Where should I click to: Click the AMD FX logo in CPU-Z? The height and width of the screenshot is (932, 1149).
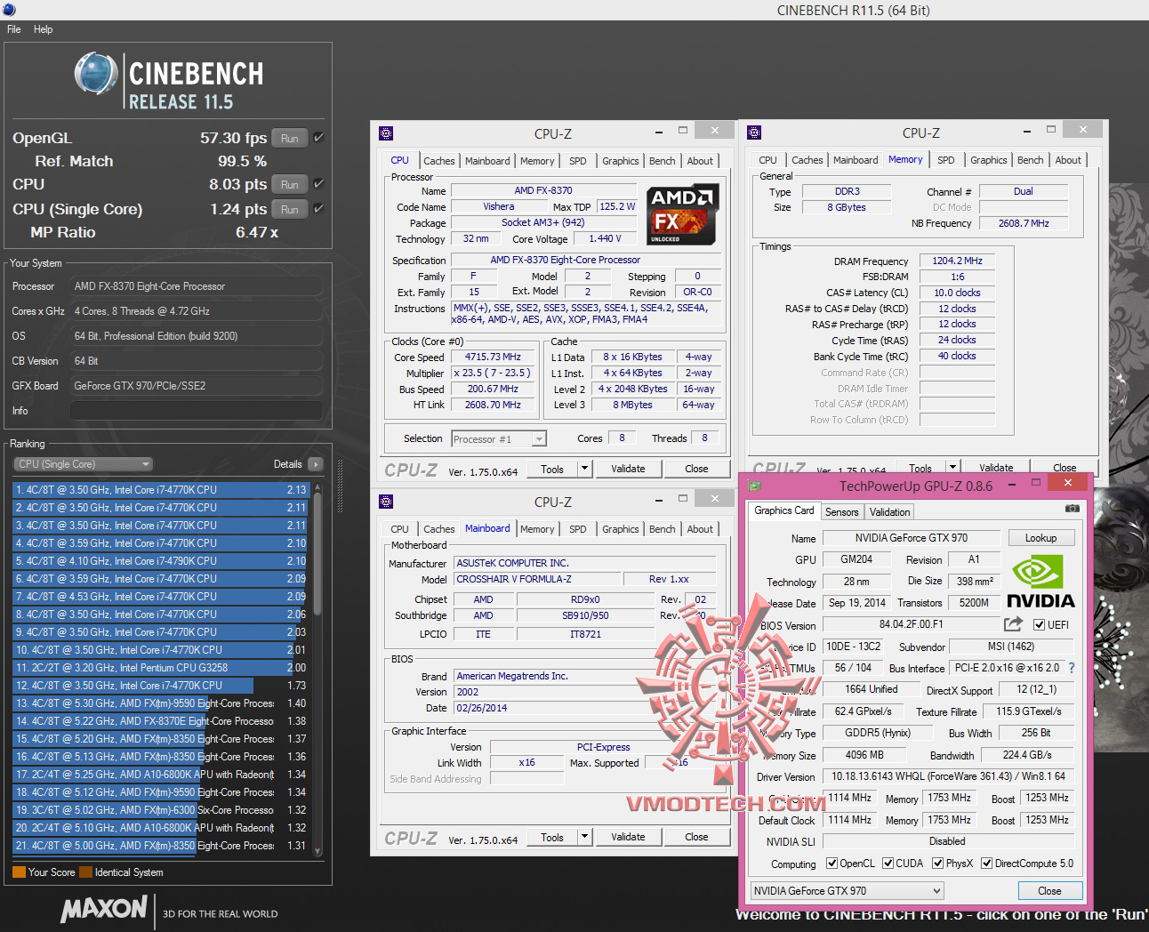pyautogui.click(x=682, y=214)
